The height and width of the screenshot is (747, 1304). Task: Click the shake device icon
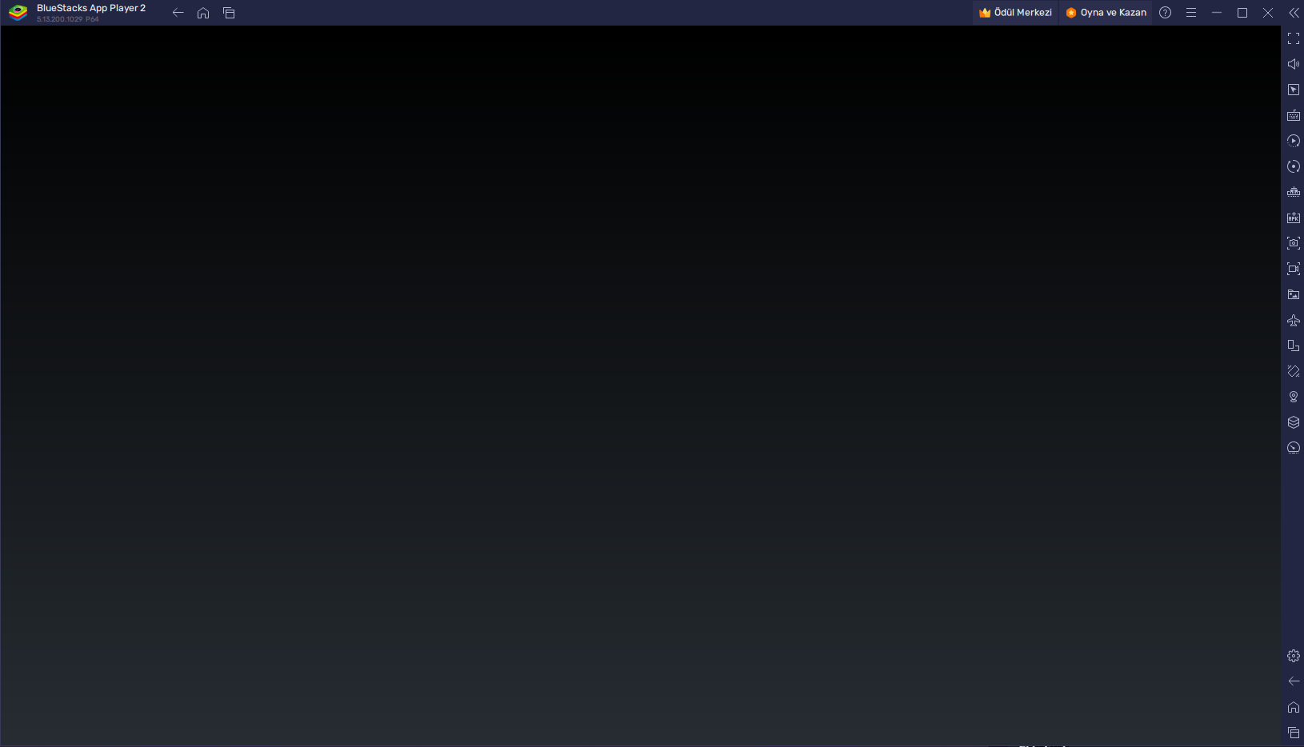tap(1294, 371)
